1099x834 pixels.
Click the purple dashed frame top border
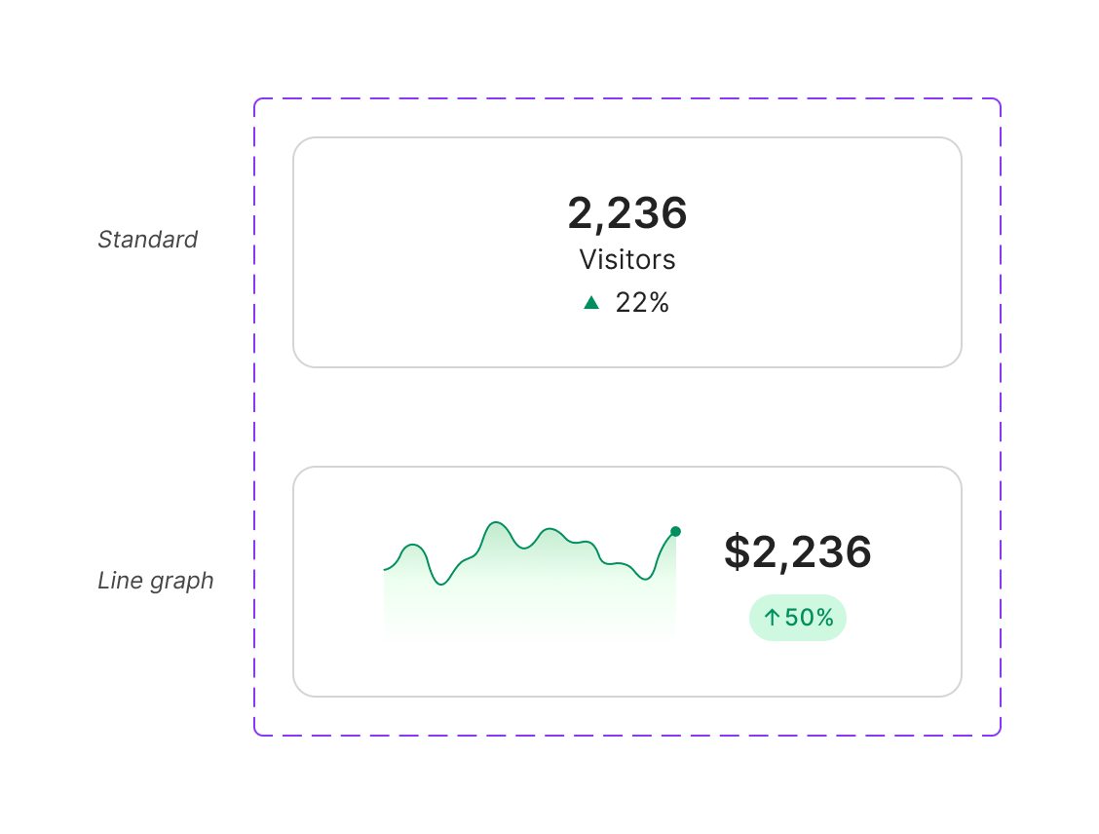coord(627,98)
